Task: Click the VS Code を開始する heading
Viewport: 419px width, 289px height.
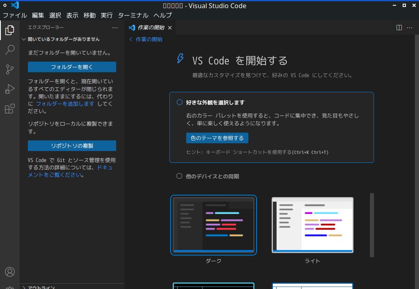Action: pos(240,61)
